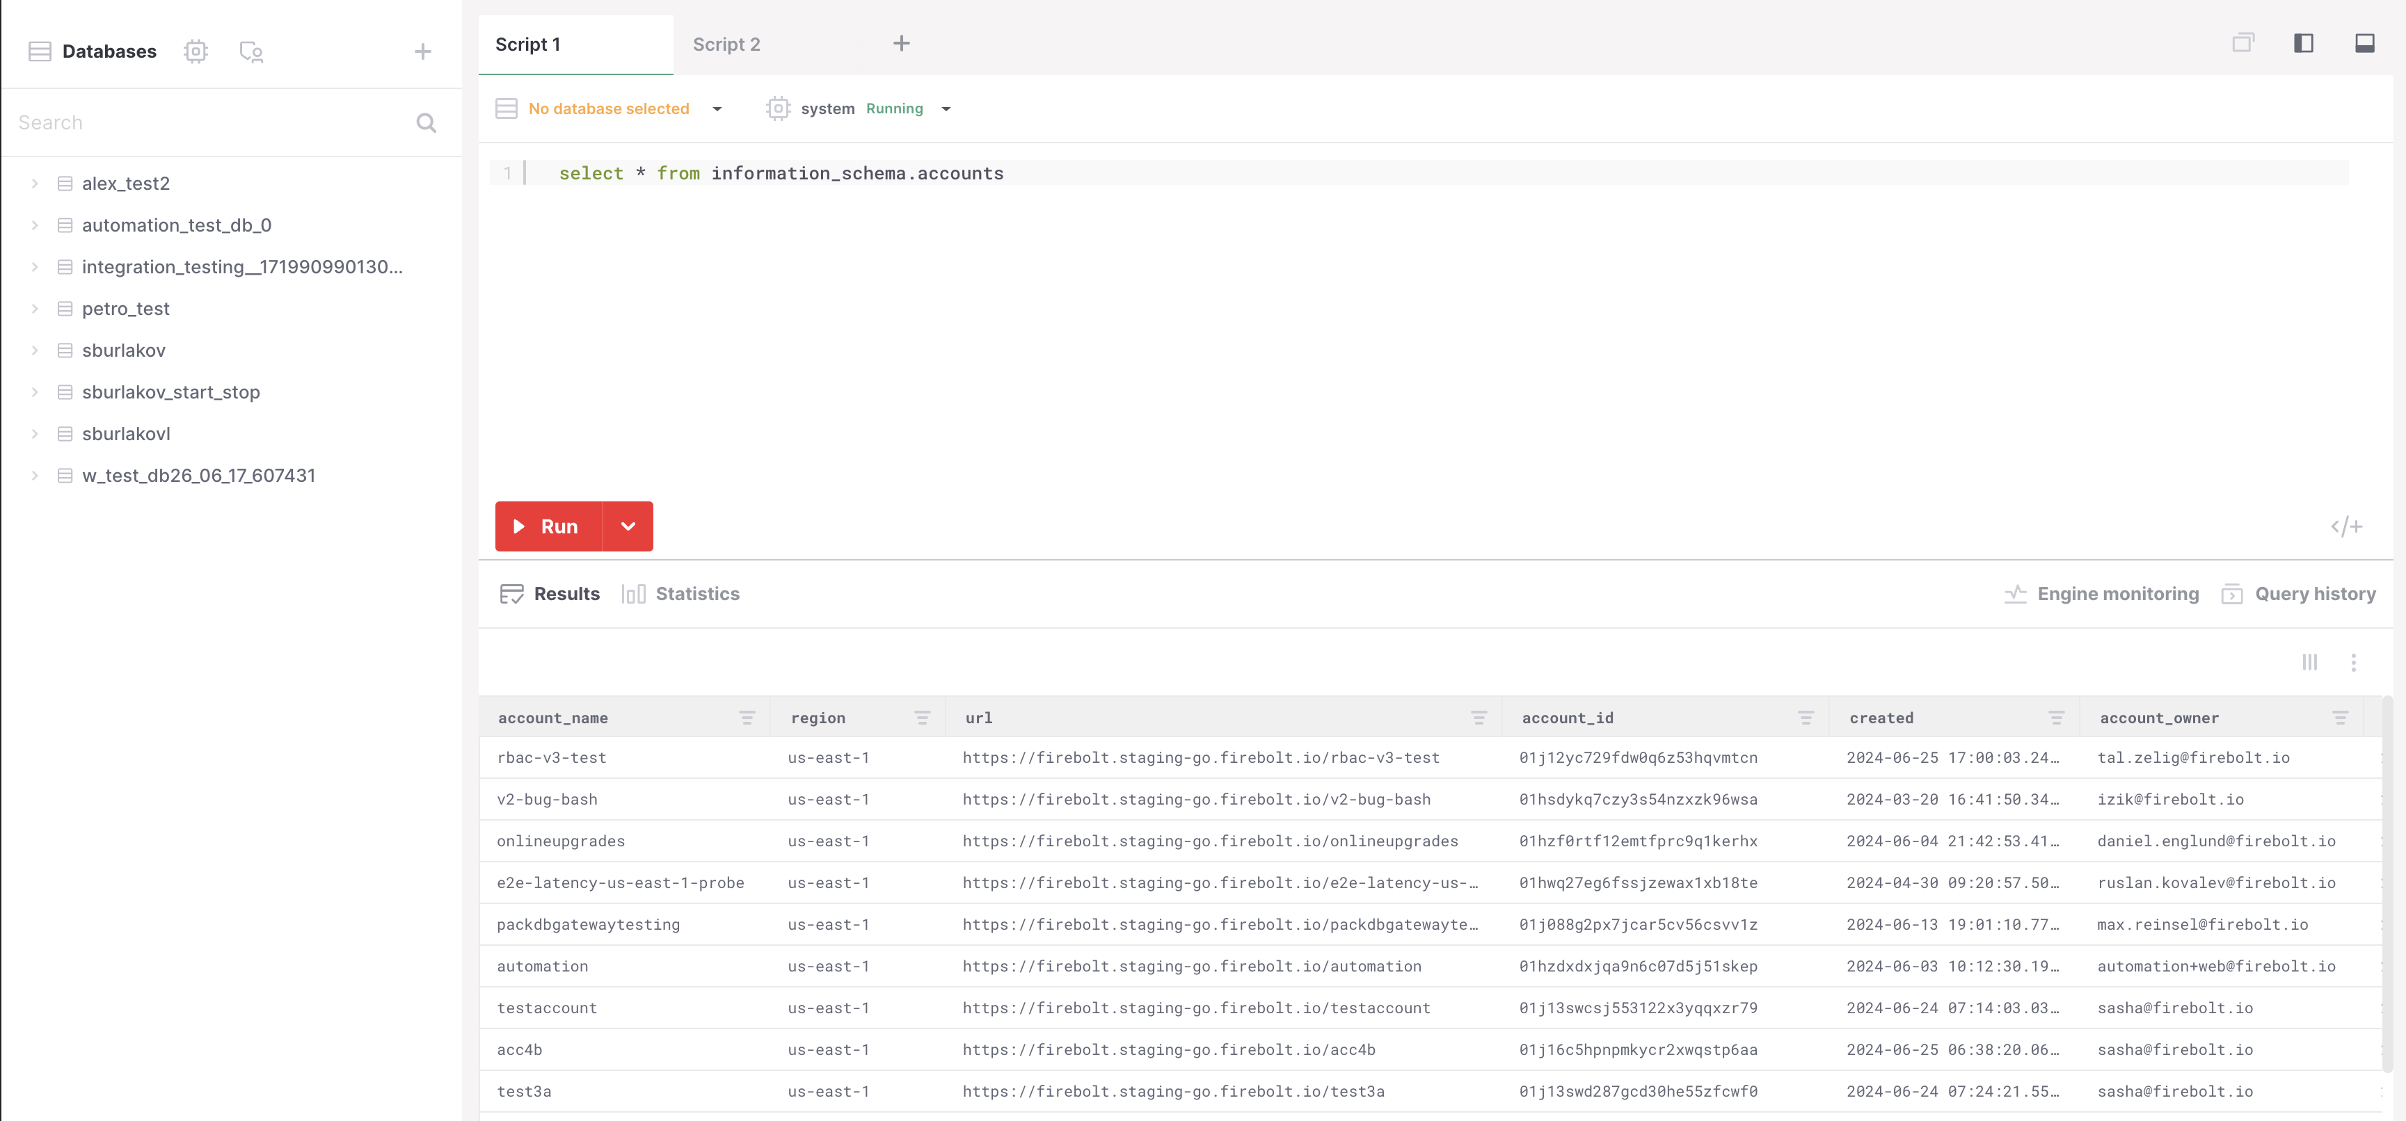The height and width of the screenshot is (1121, 2406).
Task: Open the Results tab
Action: point(549,594)
